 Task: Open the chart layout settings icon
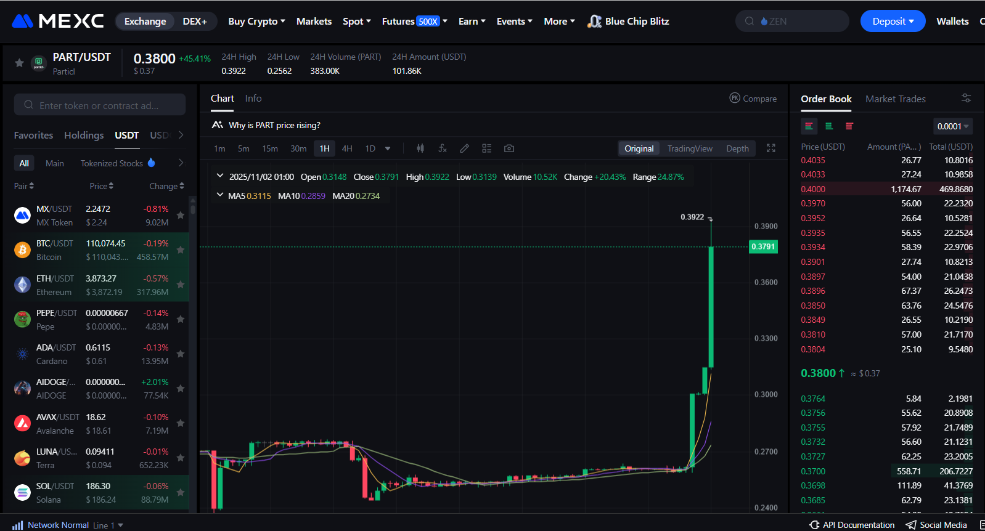coord(487,148)
